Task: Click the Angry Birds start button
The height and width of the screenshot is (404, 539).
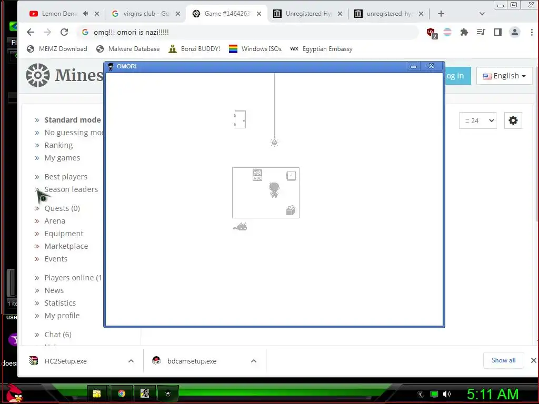Action: (x=15, y=393)
